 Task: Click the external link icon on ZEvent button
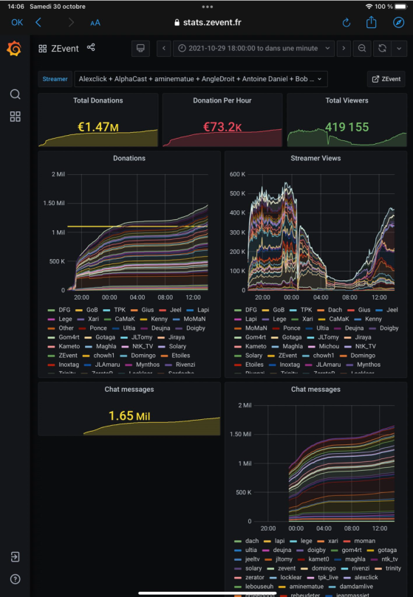coord(375,79)
